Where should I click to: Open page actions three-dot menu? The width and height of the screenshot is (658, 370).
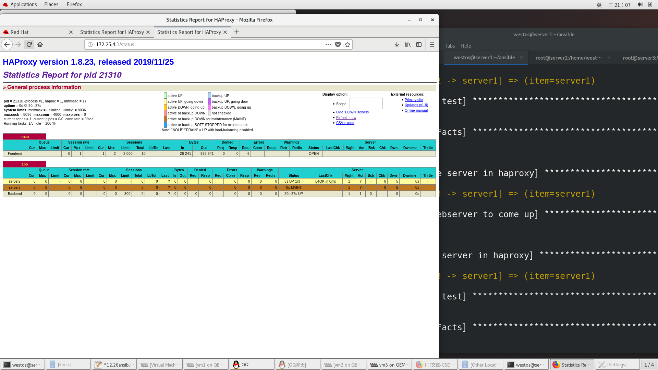click(328, 45)
